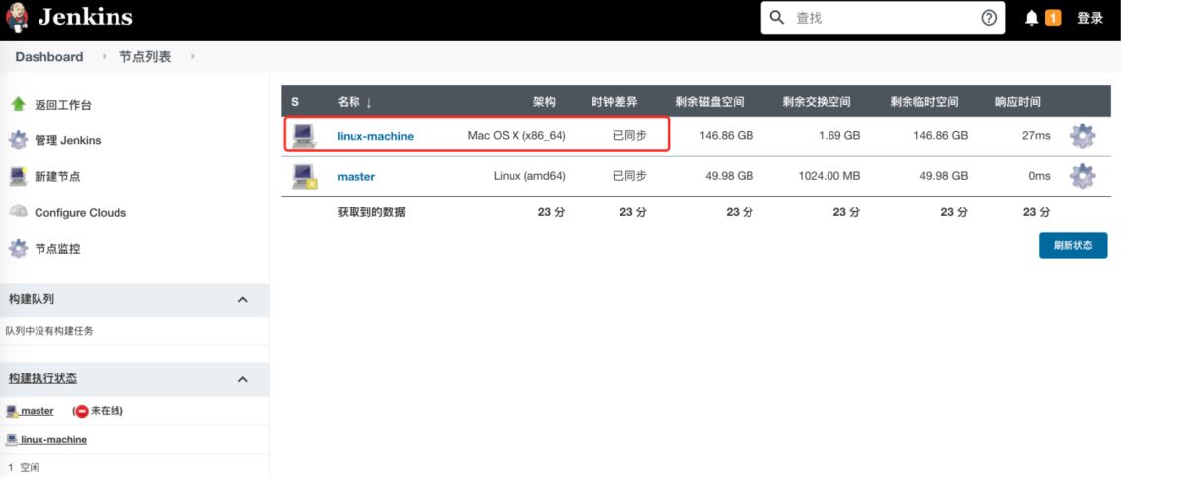Sort table by 时钟差异 column header
1185x498 pixels.
[614, 102]
